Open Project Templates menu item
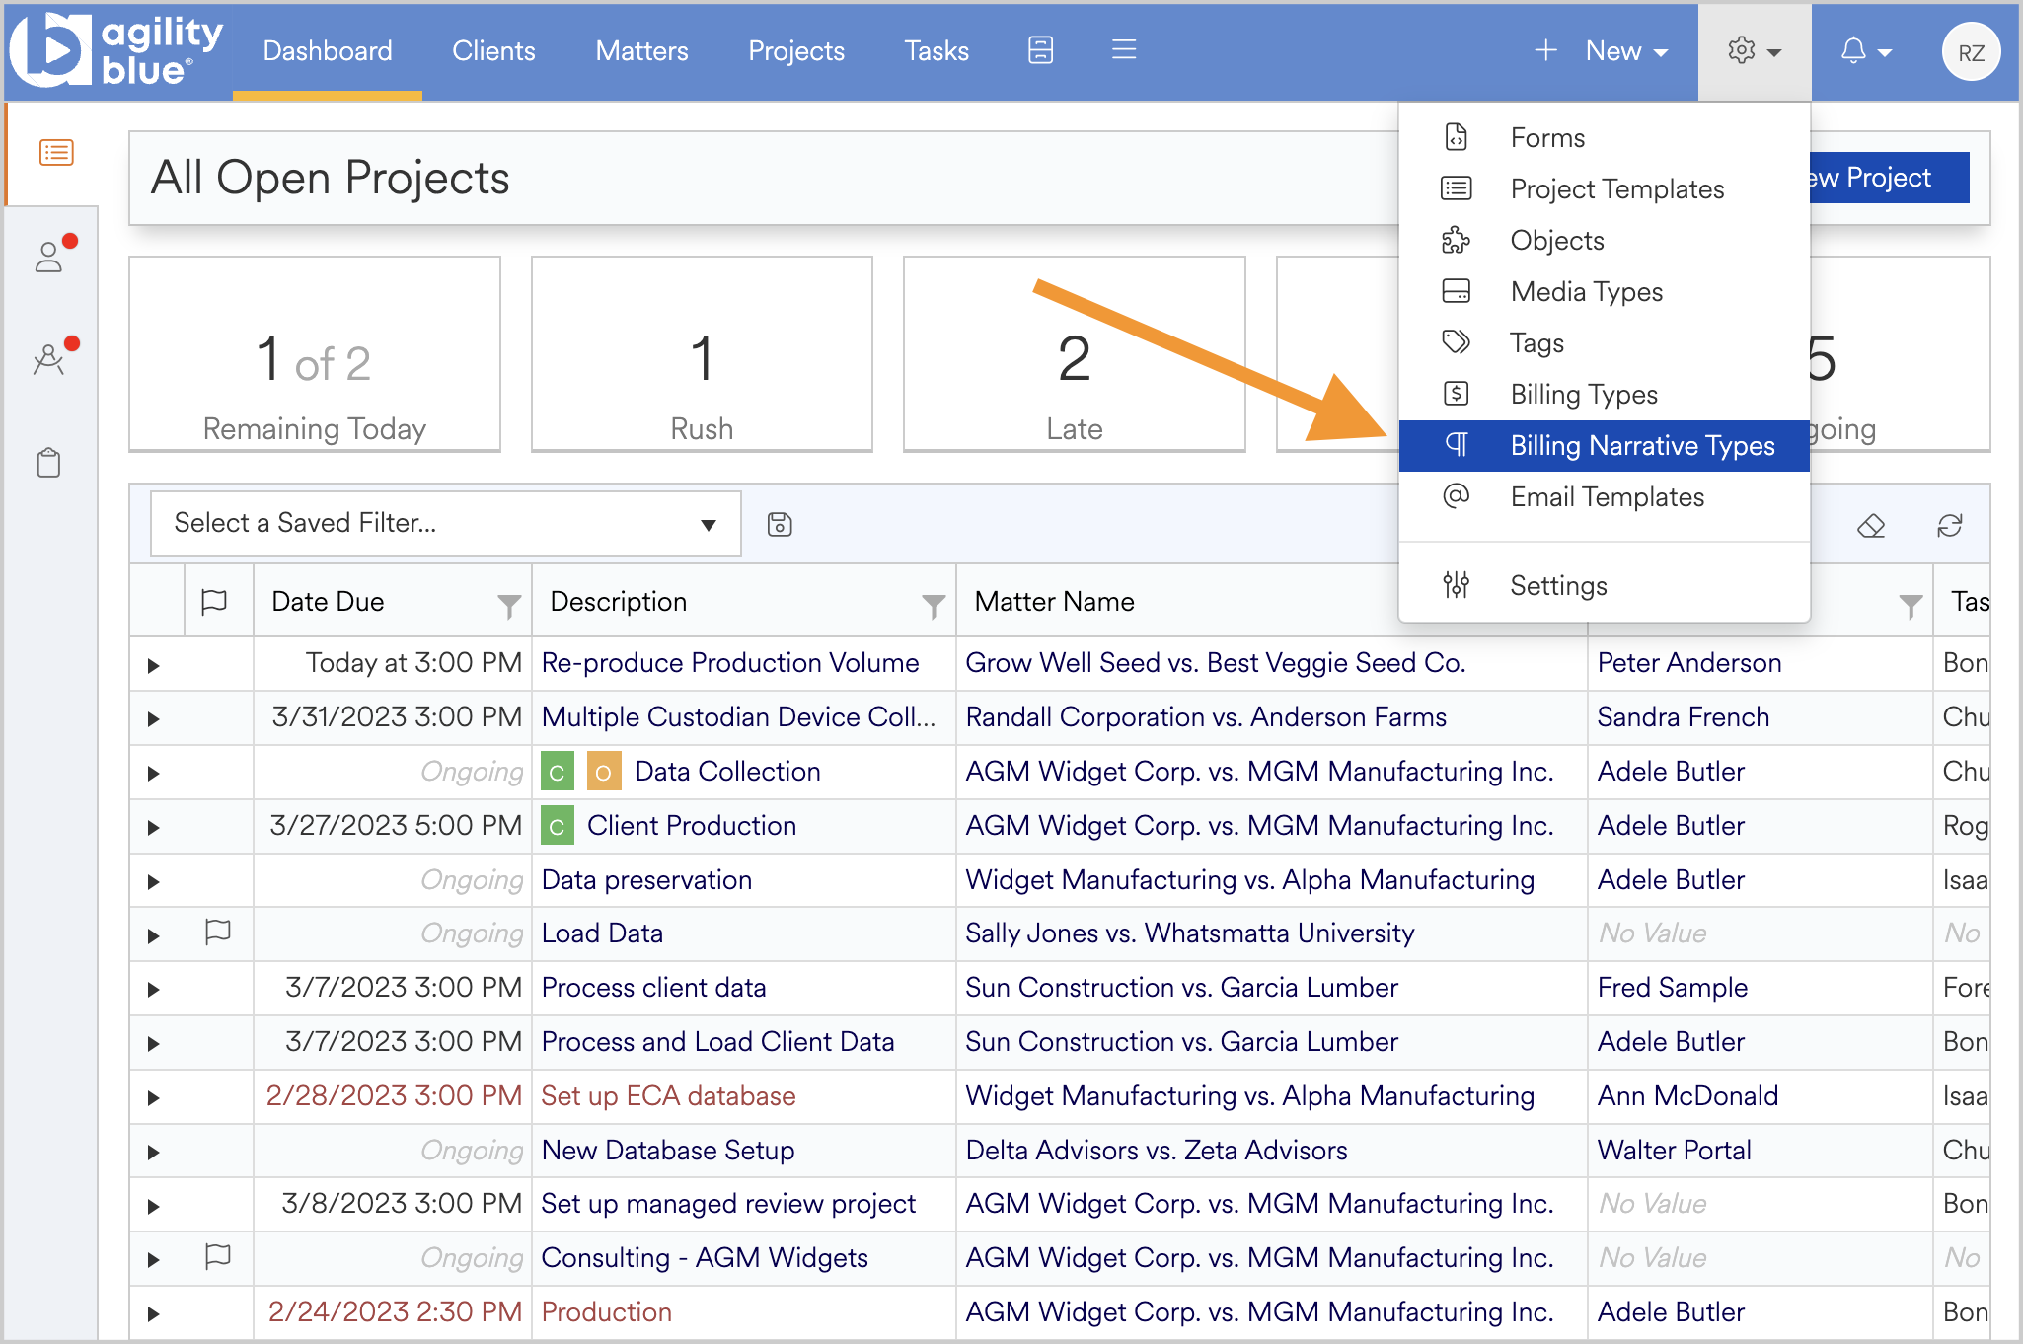The image size is (2023, 1344). 1605,188
